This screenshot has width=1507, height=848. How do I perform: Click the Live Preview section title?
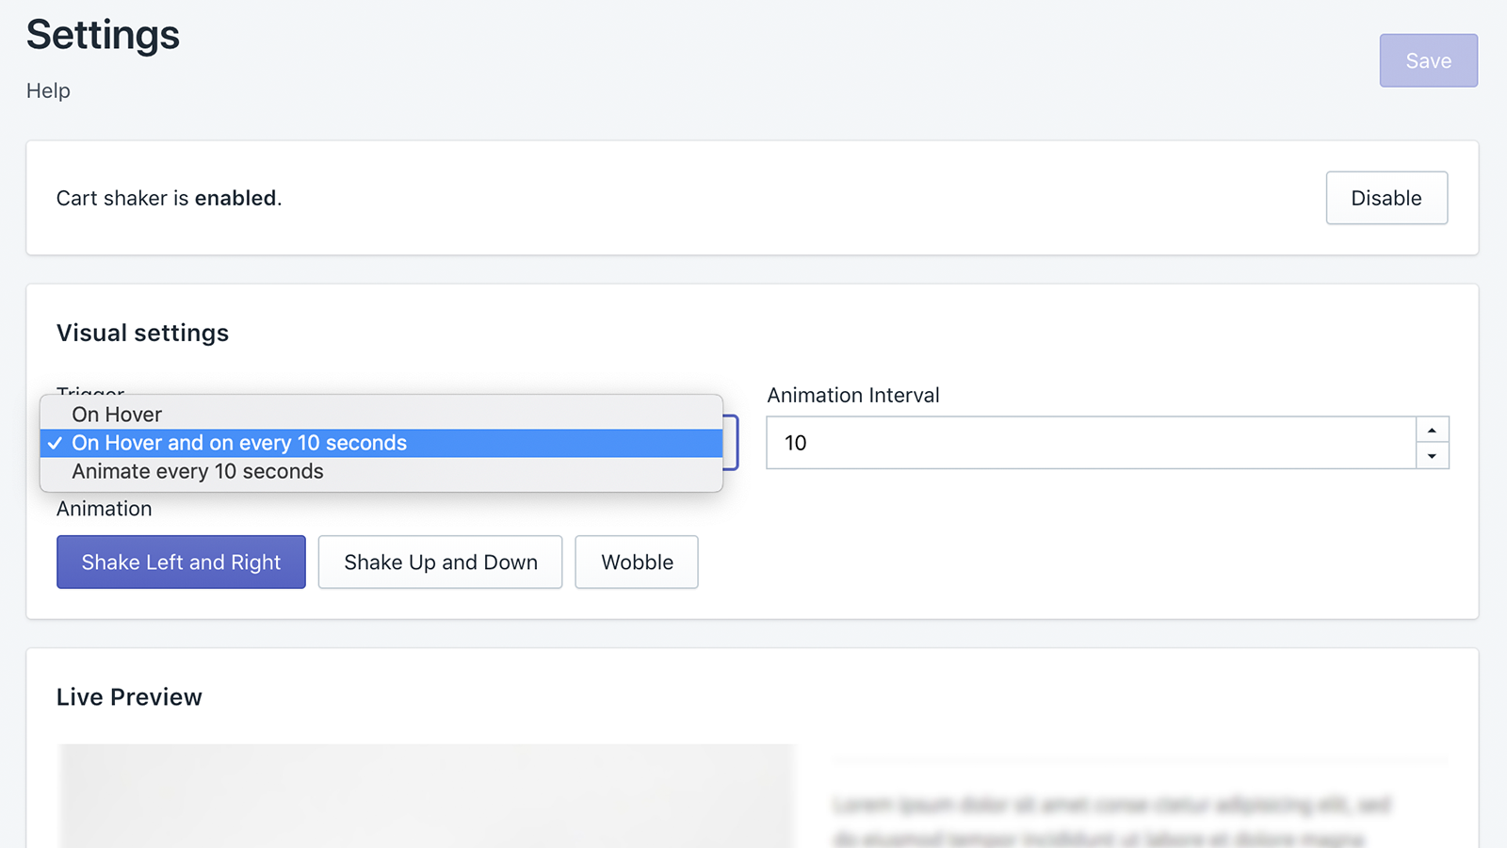click(129, 697)
